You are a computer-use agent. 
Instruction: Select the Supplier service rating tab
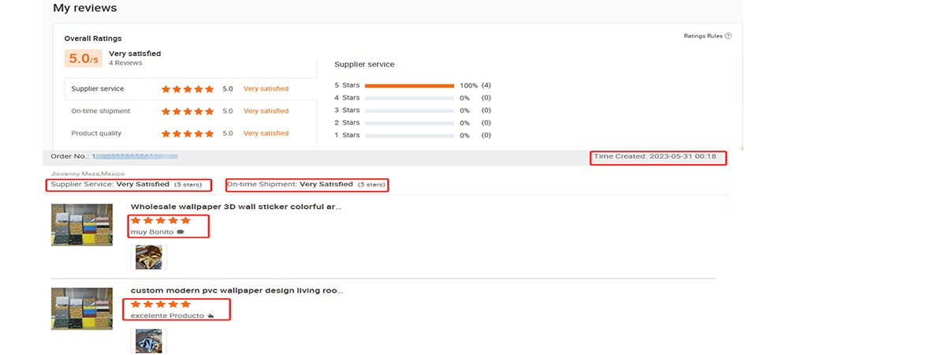(98, 89)
